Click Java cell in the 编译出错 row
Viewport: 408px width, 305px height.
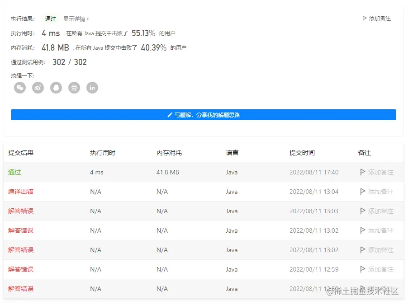coord(232,192)
